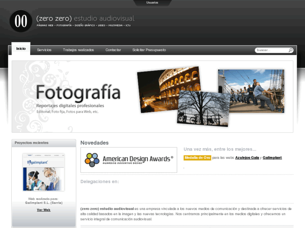Open Solicitar Presupuesto menu item
The image size is (305, 228).
click(149, 50)
